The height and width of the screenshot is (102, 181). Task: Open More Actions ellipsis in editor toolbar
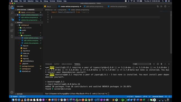(169, 7)
